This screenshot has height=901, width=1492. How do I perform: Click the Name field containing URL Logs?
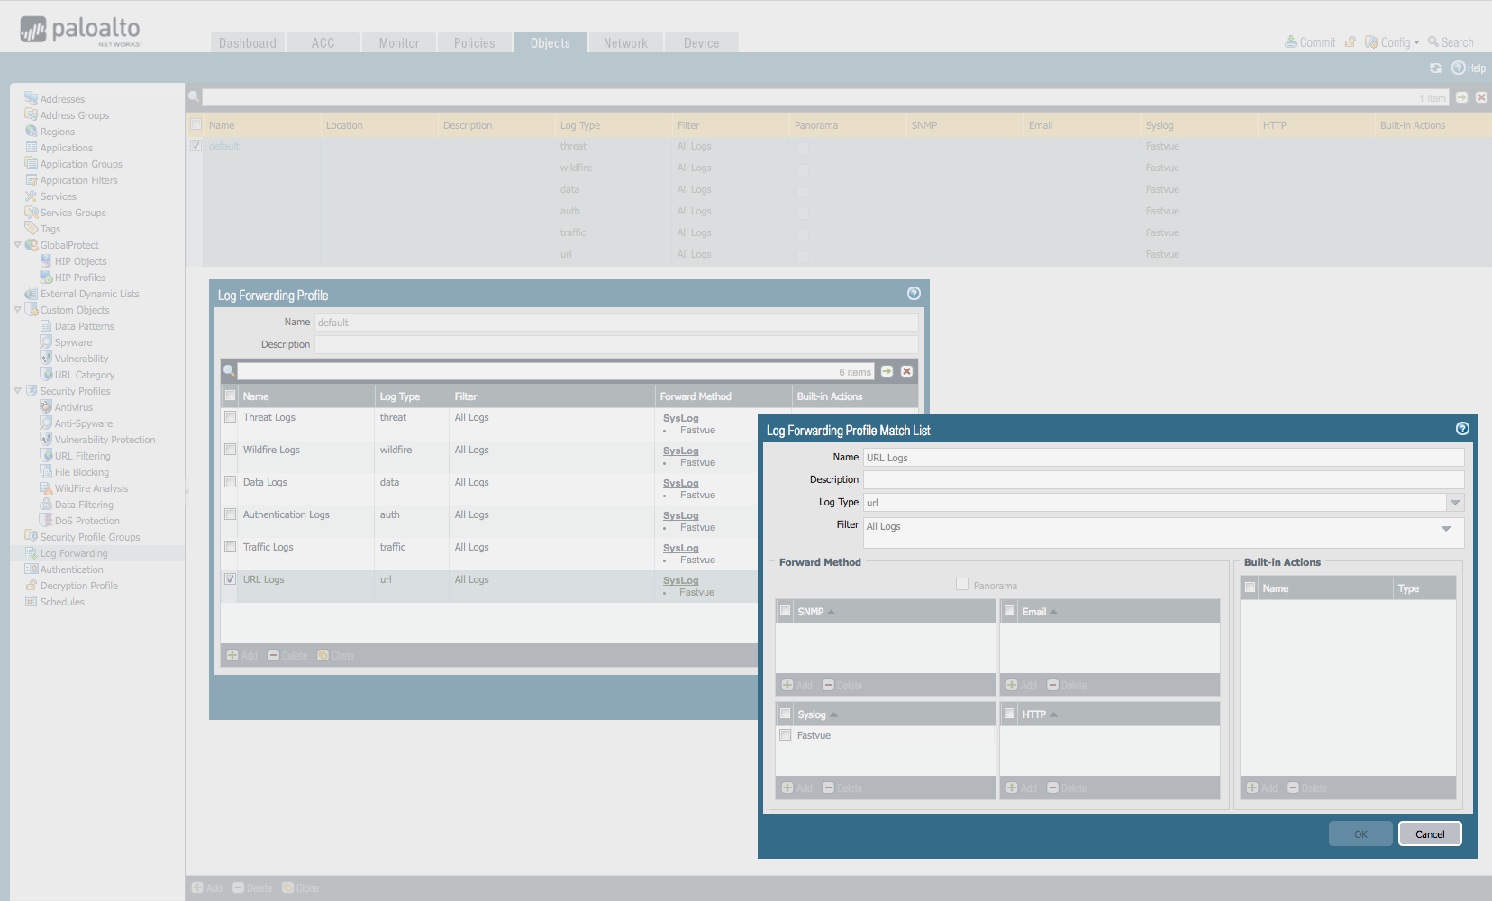[x=1162, y=457]
